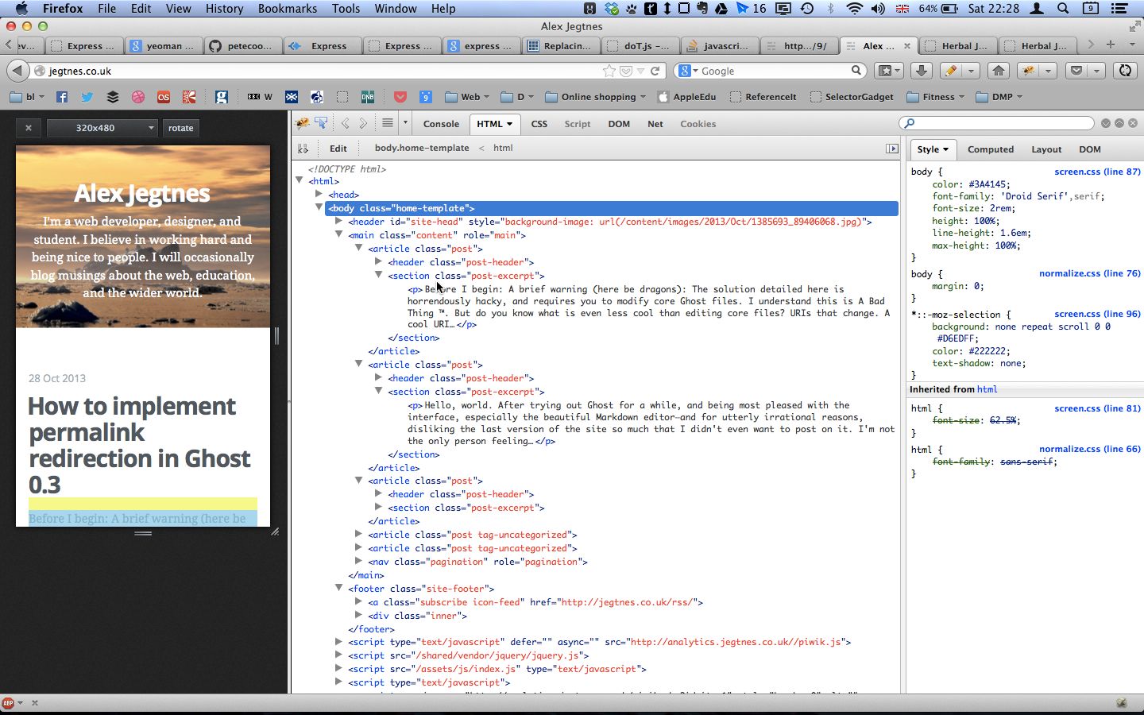
Task: Expand the header id="site-head" node
Action: [339, 221]
